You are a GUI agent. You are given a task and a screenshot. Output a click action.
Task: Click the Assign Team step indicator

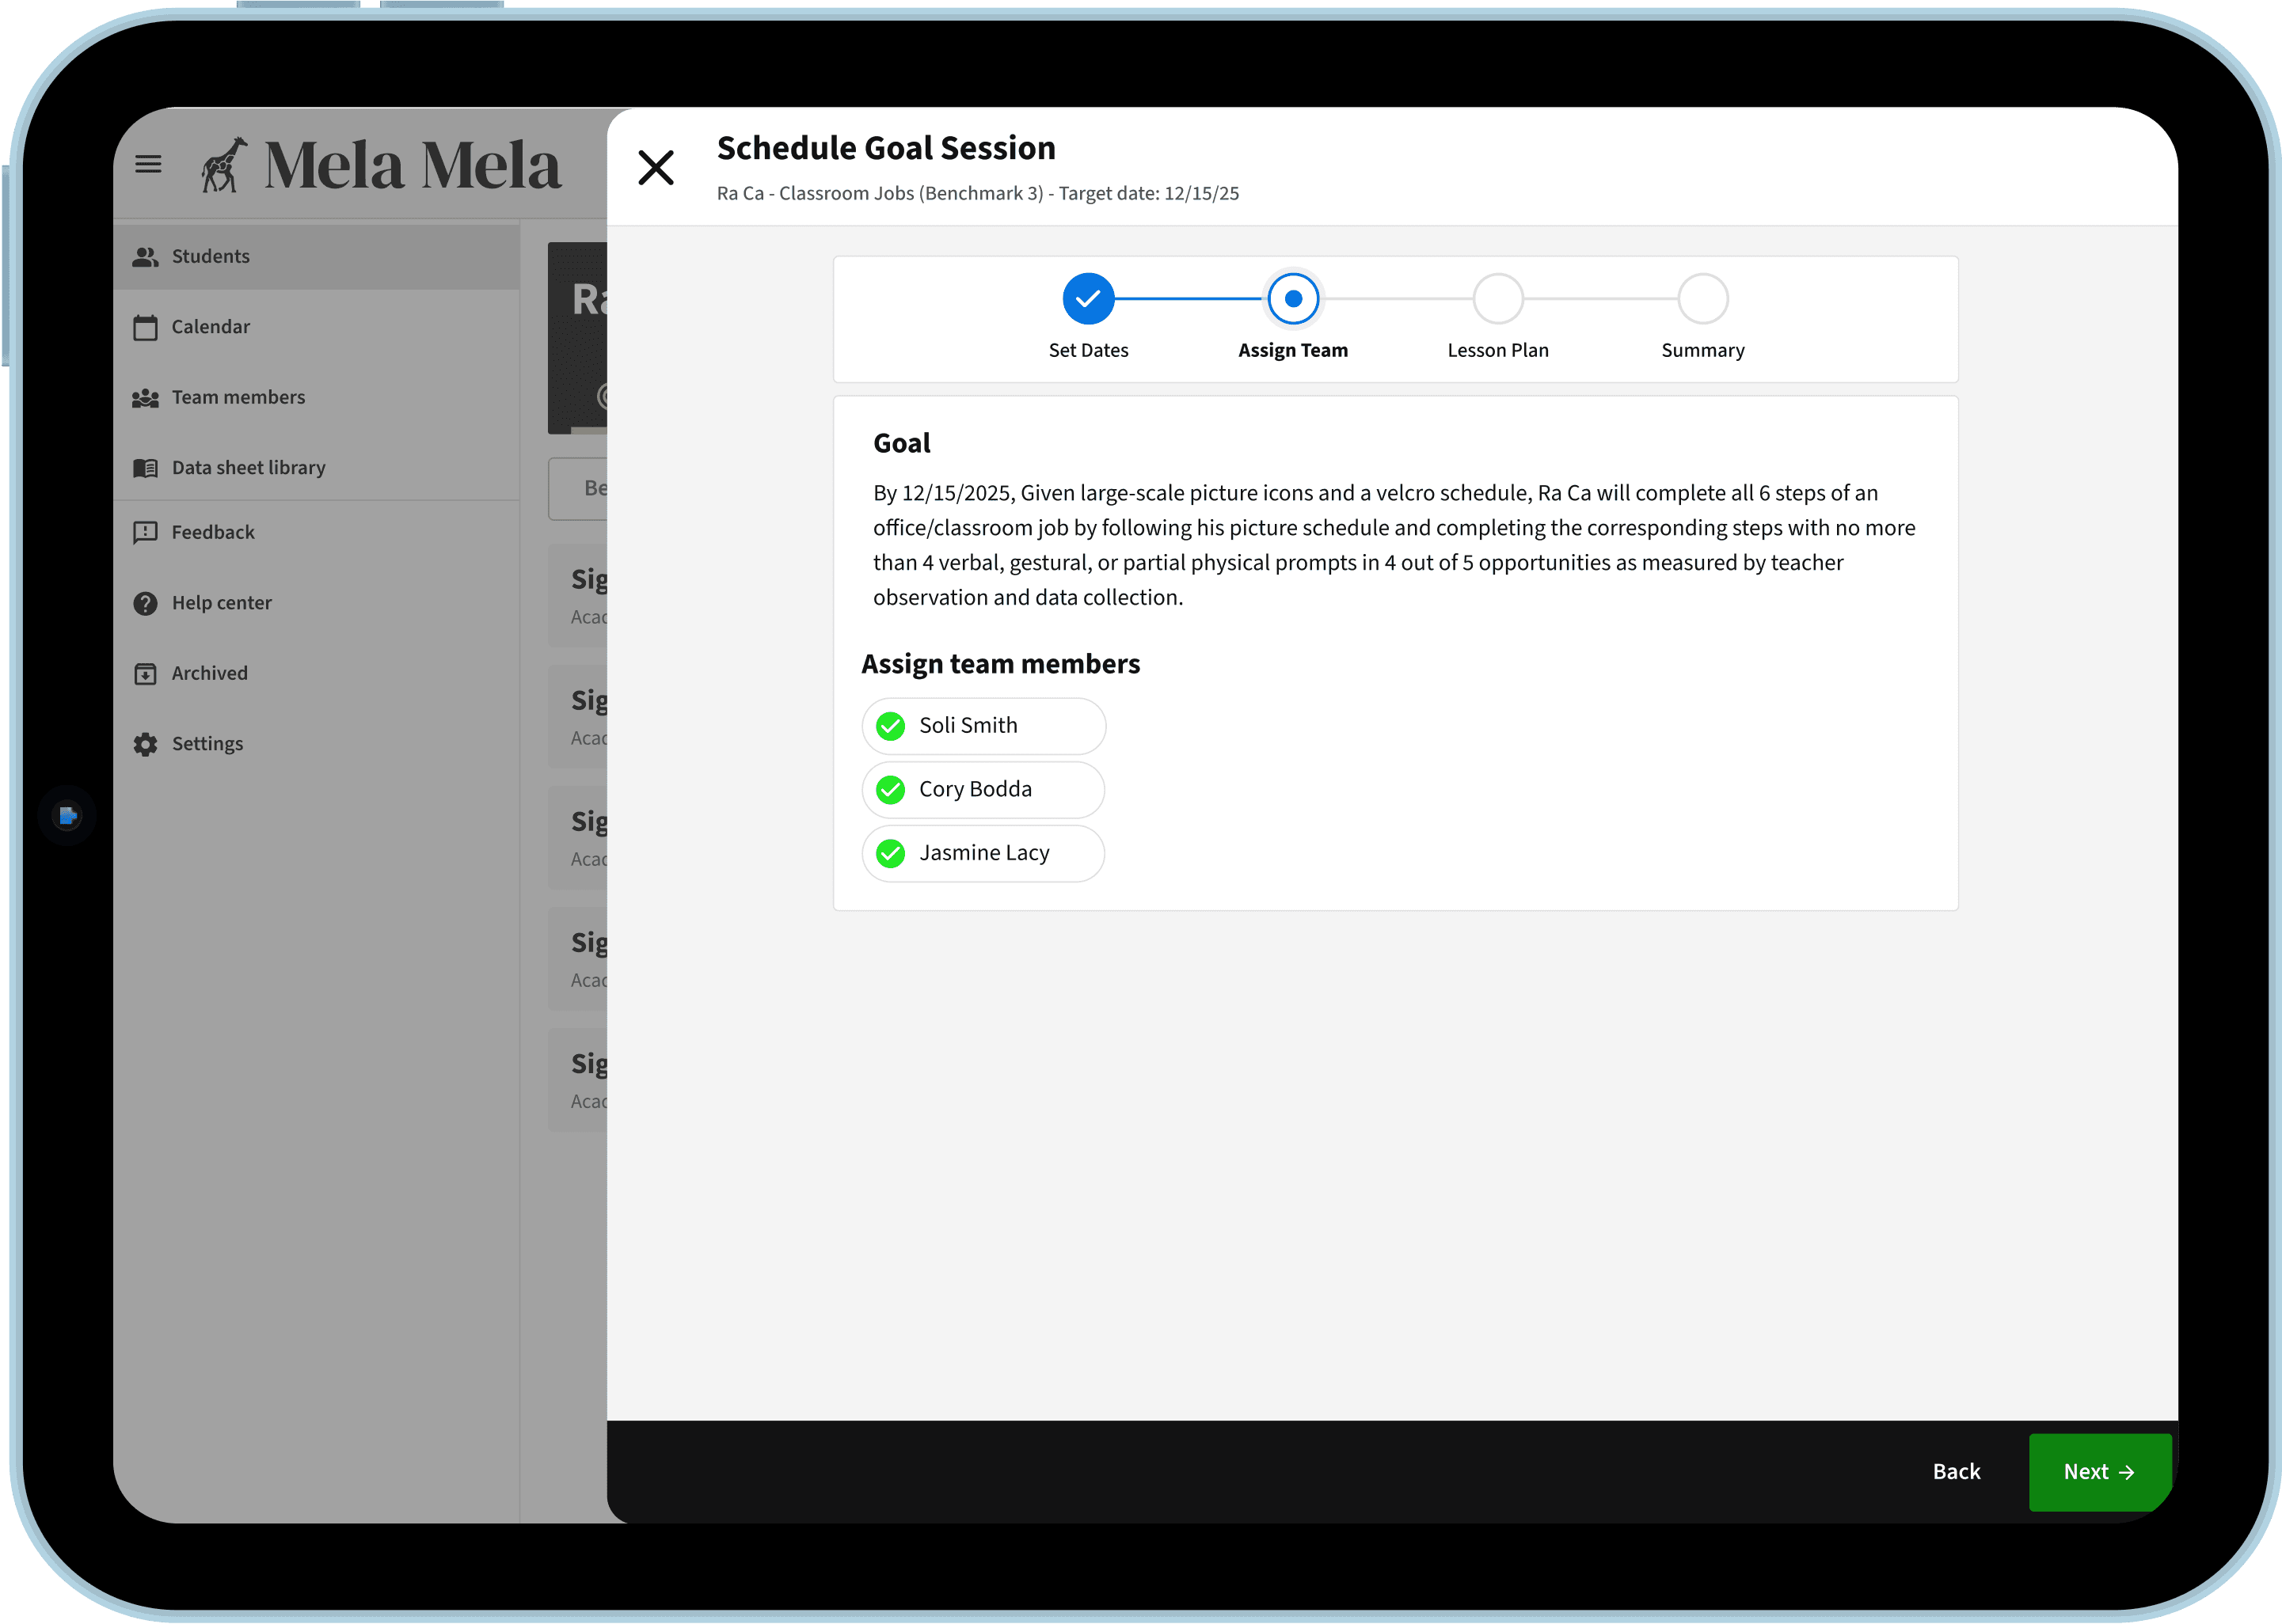click(1292, 299)
